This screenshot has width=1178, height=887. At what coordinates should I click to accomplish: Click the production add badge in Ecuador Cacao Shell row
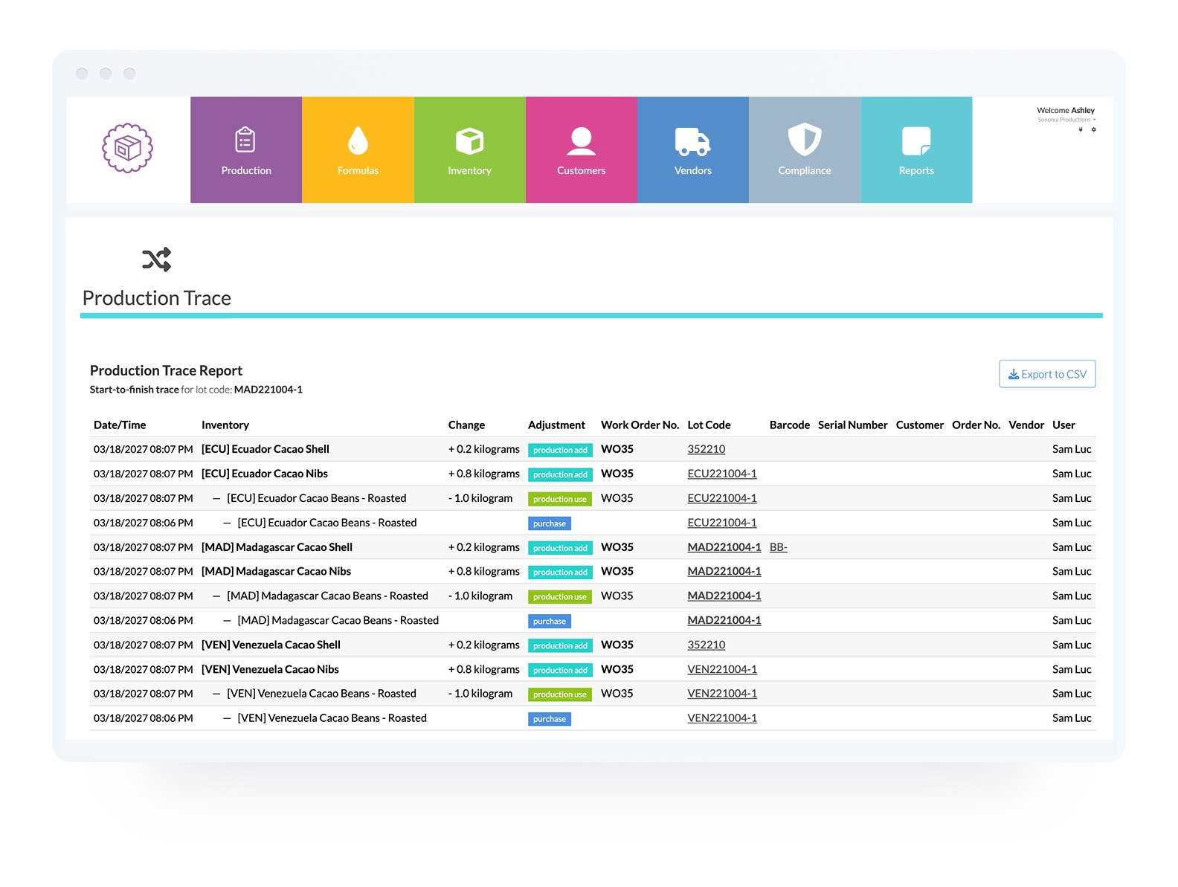(560, 450)
